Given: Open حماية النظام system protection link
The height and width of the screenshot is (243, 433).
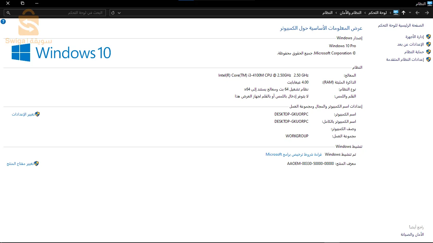Looking at the screenshot, I should click(414, 52).
